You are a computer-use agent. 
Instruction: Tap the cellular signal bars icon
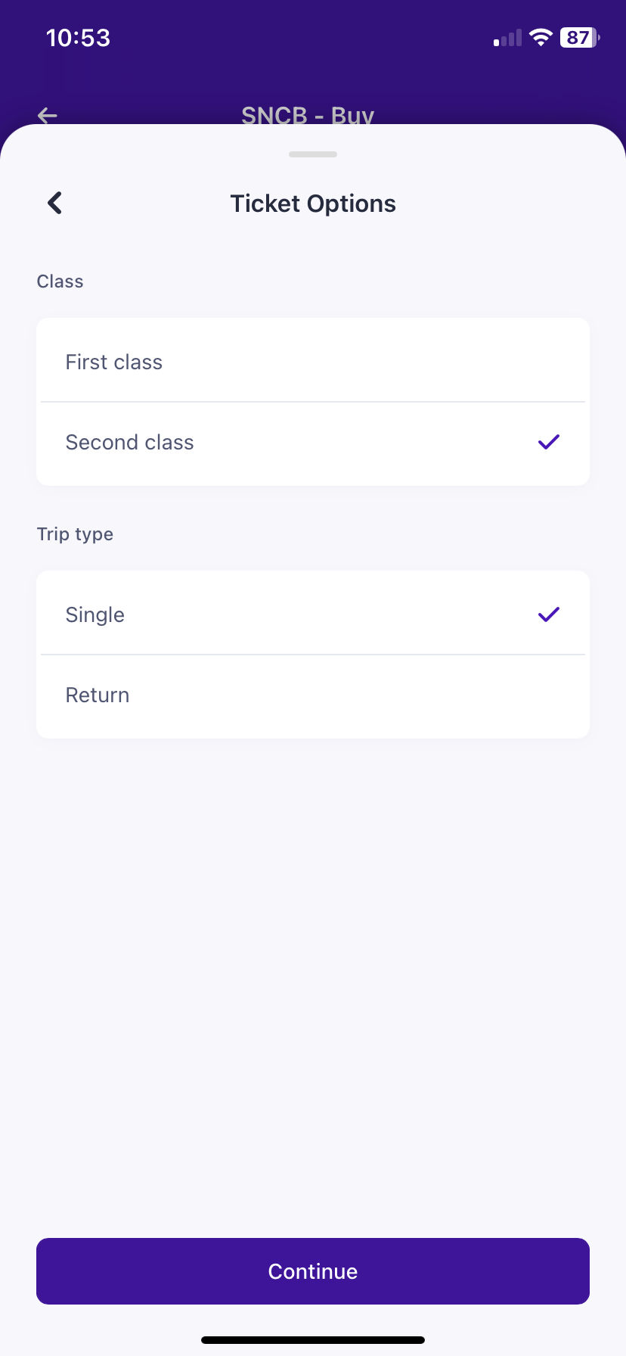[507, 39]
